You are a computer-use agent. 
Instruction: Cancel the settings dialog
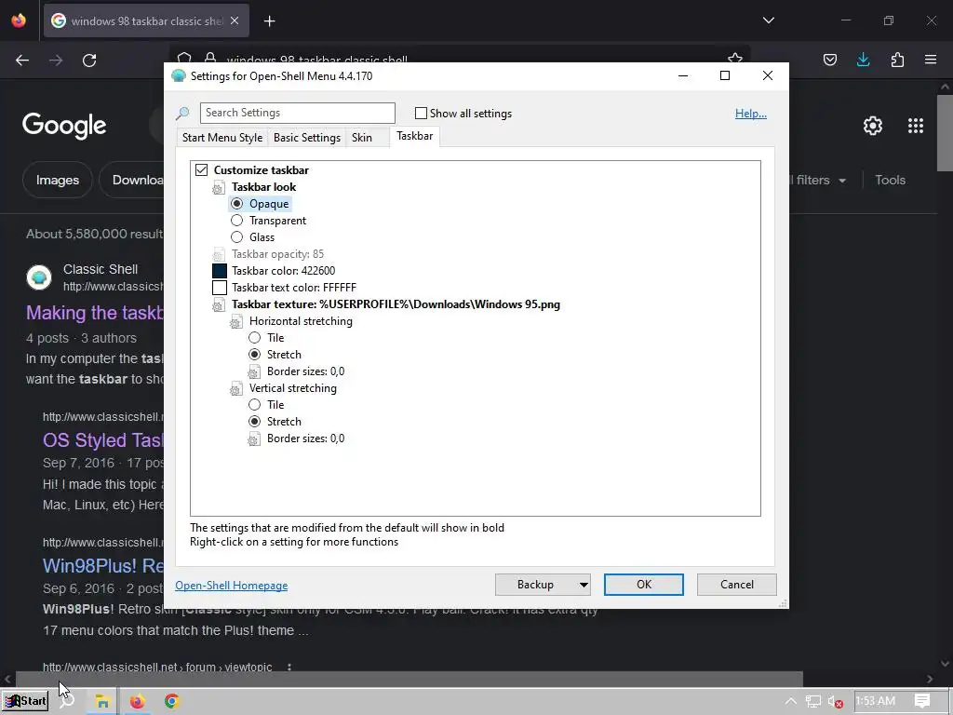click(737, 585)
